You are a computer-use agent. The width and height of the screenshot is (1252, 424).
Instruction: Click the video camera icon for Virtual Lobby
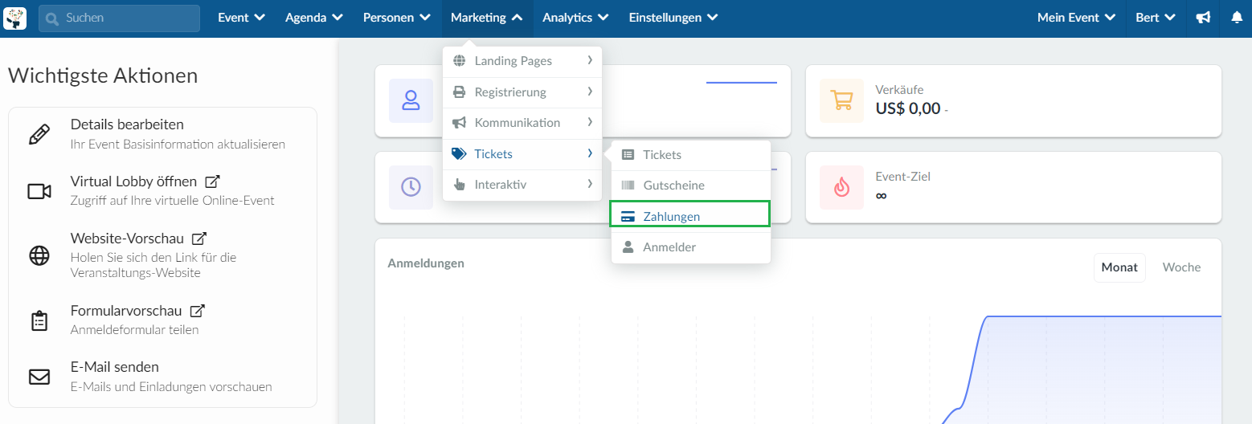[39, 191]
